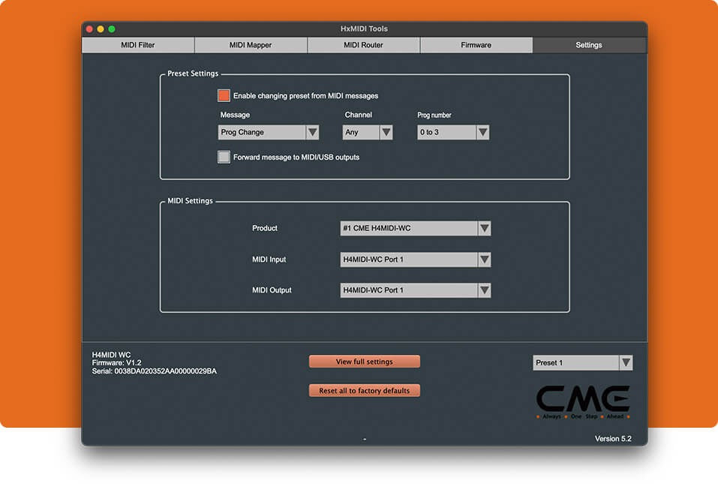Screen dimensions: 718x484
Task: Open the Preset 1 selector
Action: [x=582, y=363]
